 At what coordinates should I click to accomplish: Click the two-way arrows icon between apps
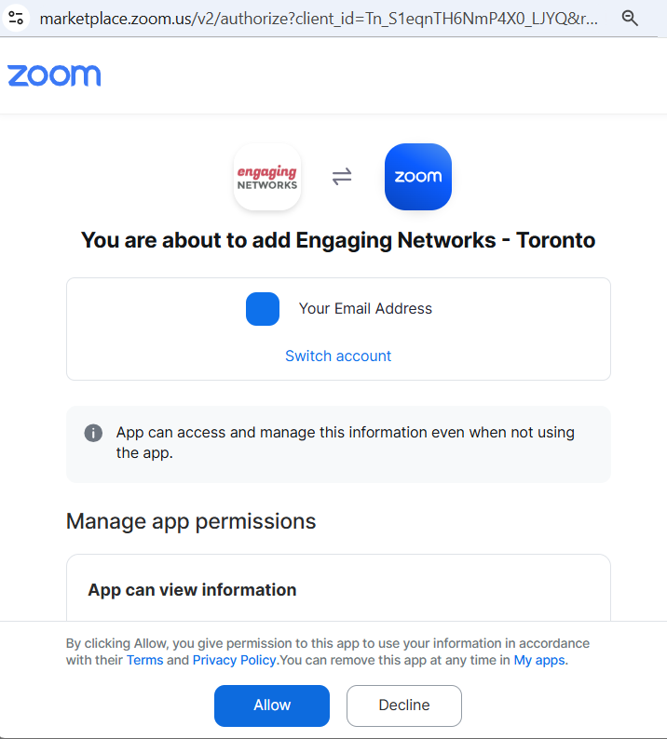click(342, 177)
